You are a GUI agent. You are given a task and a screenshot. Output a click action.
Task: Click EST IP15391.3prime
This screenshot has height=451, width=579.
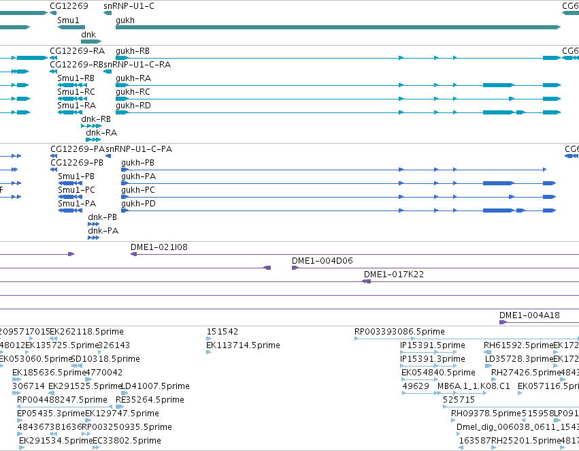pos(429,366)
